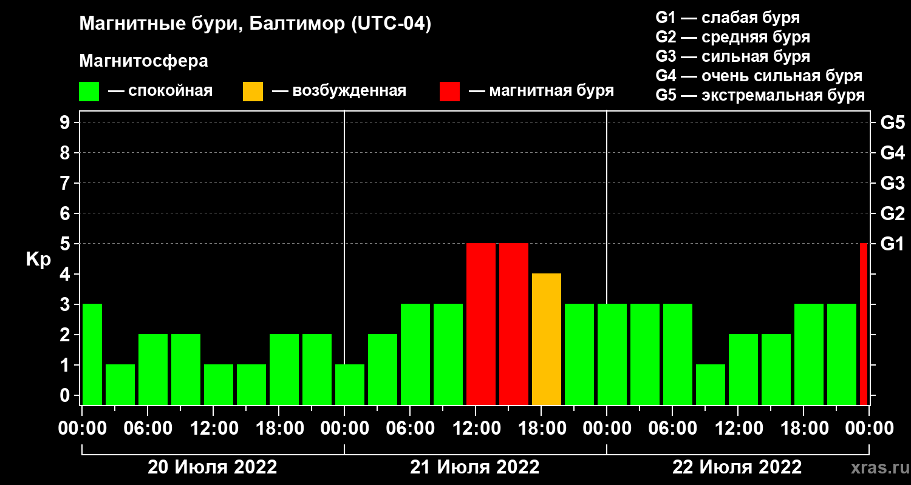
Task: Click the 'G2' label on the right axis
Action: pyautogui.click(x=892, y=213)
